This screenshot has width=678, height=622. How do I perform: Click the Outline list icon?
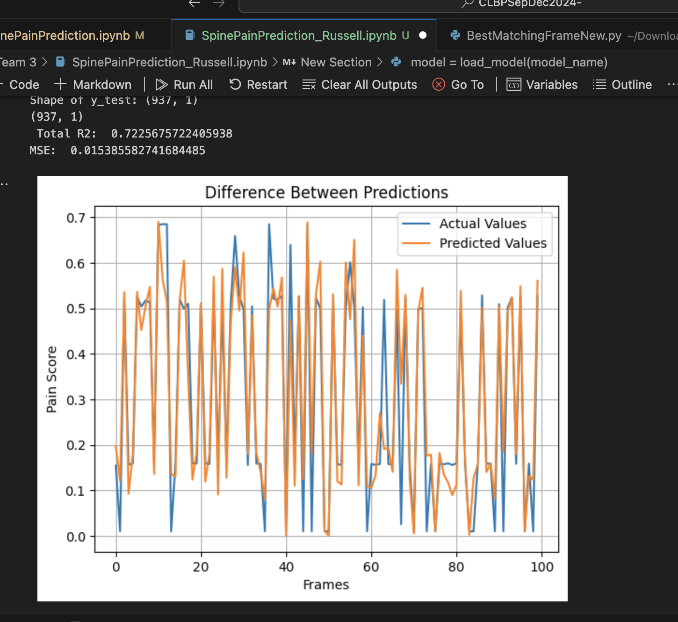coord(599,85)
